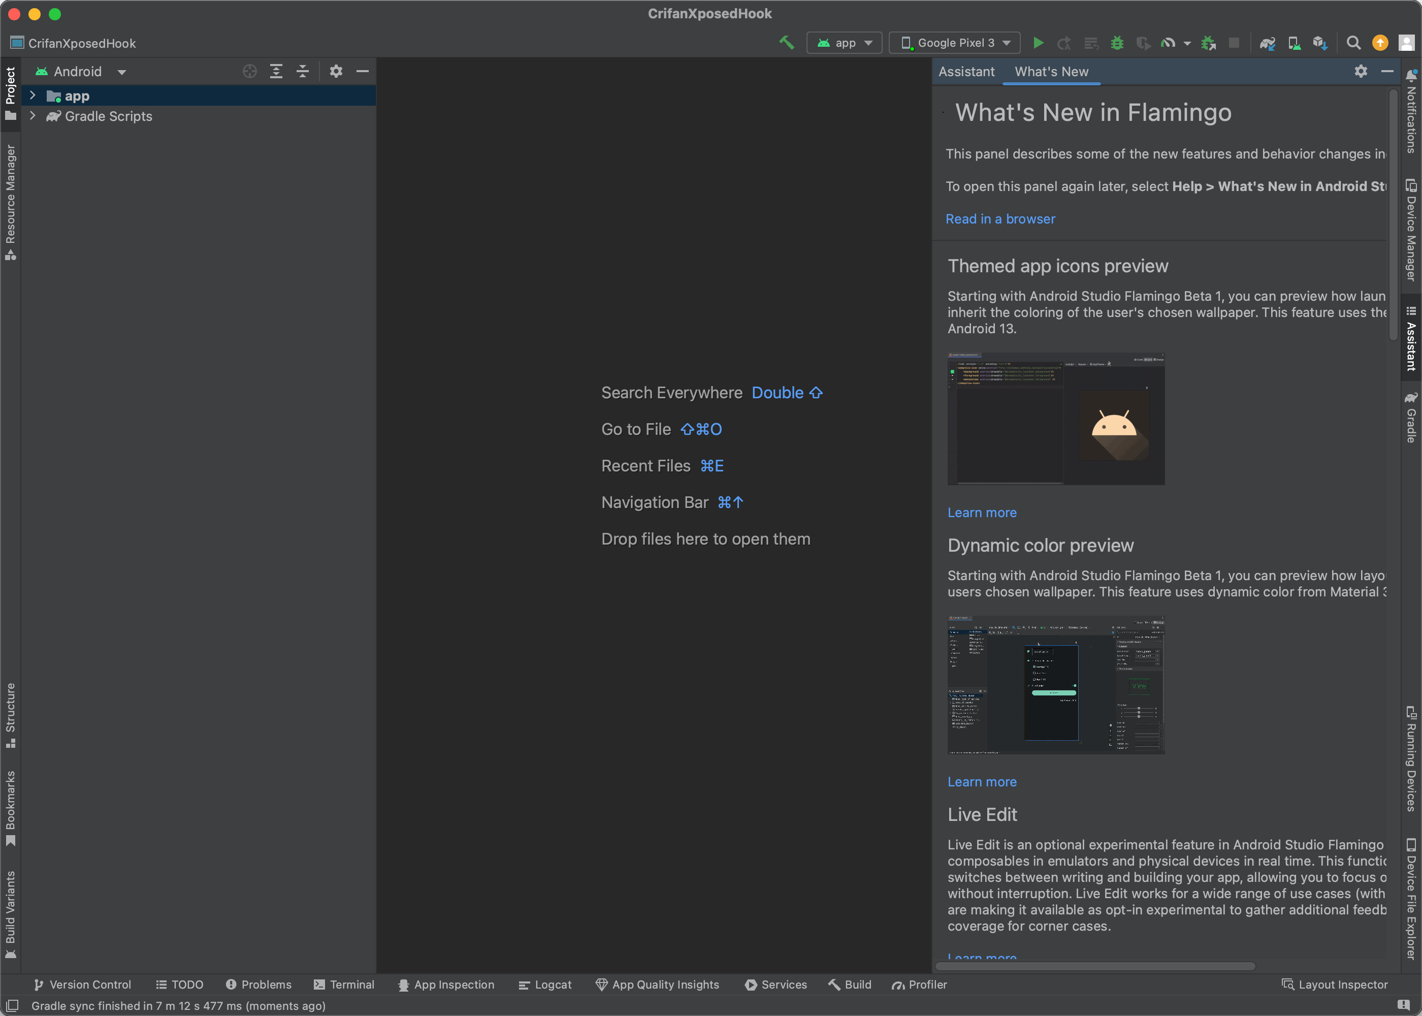Image resolution: width=1422 pixels, height=1016 pixels.
Task: Click the Collapse All icon in Project panel
Action: pyautogui.click(x=303, y=71)
